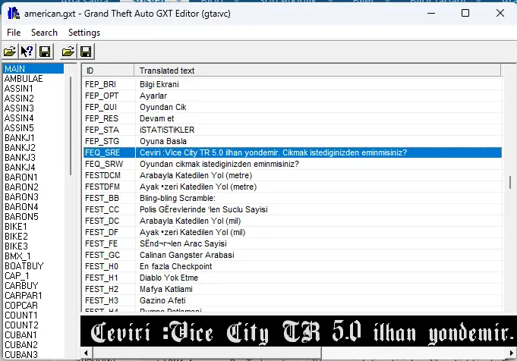The height and width of the screenshot is (361, 517).
Task: Select the FEP_RES row 'Devam et'
Action: pyautogui.click(x=292, y=118)
